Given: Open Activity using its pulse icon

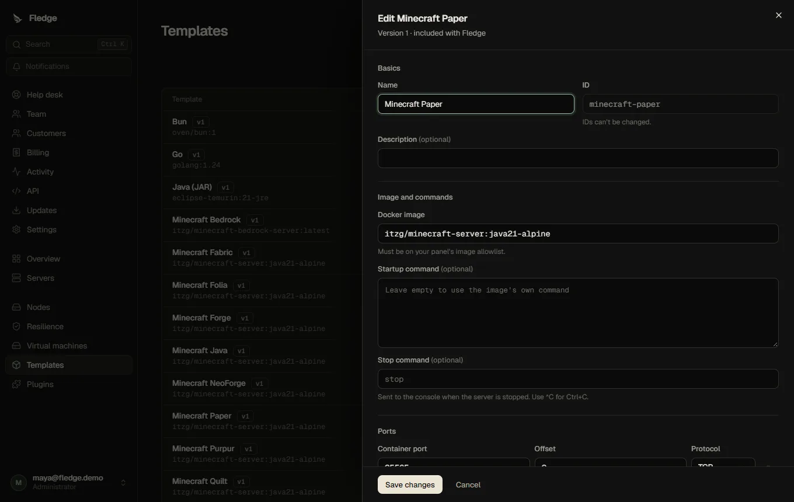Looking at the screenshot, I should click(x=16, y=172).
